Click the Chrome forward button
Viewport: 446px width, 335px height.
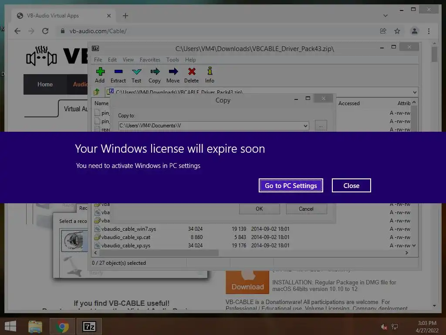click(31, 31)
